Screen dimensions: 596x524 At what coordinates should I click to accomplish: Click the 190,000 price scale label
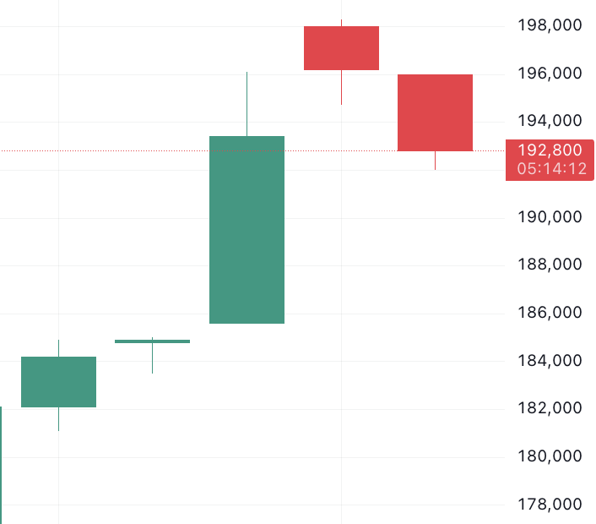pyautogui.click(x=550, y=217)
